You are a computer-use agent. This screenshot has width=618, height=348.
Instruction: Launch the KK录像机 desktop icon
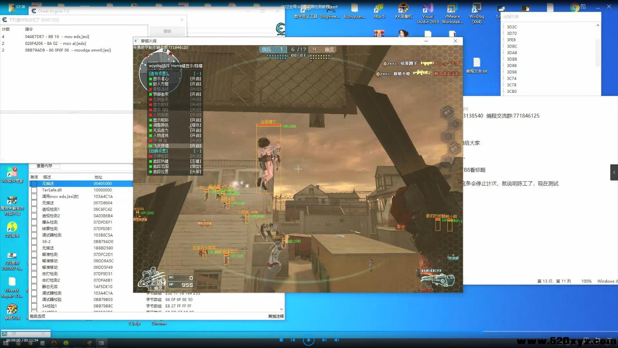(403, 11)
